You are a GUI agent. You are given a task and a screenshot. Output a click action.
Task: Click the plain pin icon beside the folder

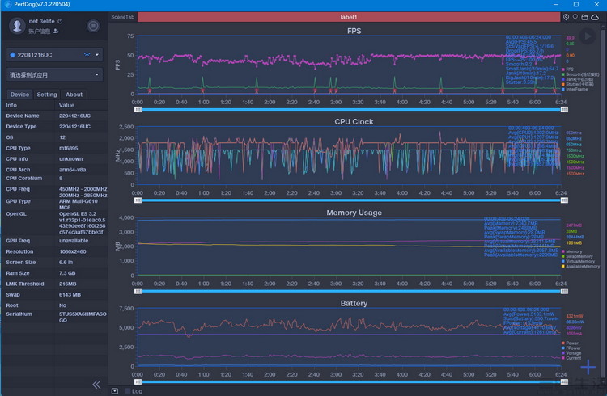point(575,17)
